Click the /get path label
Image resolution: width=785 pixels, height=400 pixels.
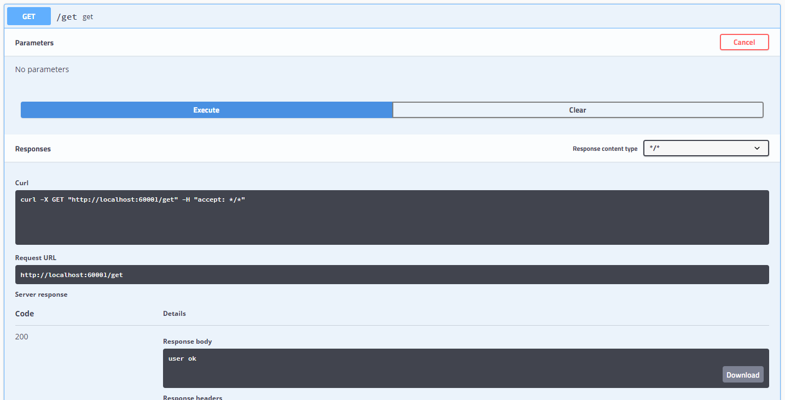66,16
